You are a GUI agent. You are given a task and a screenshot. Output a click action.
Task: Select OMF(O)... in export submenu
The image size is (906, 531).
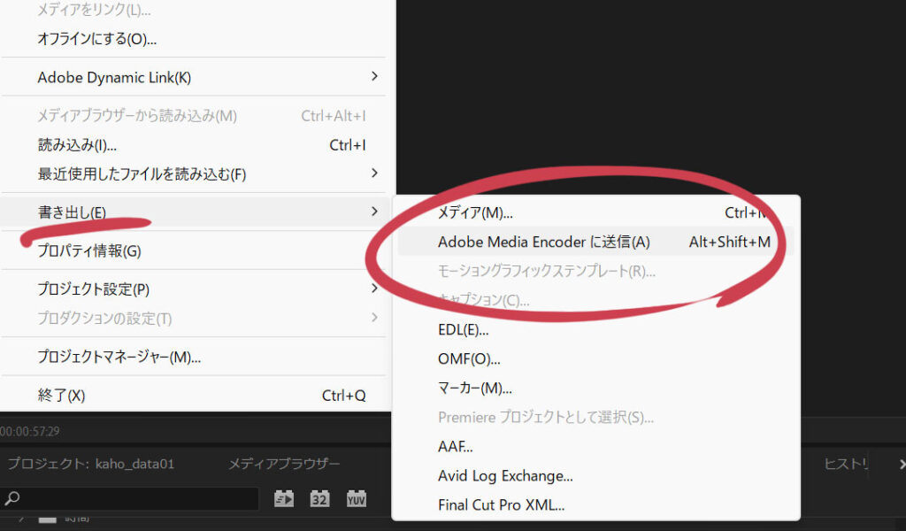469,359
